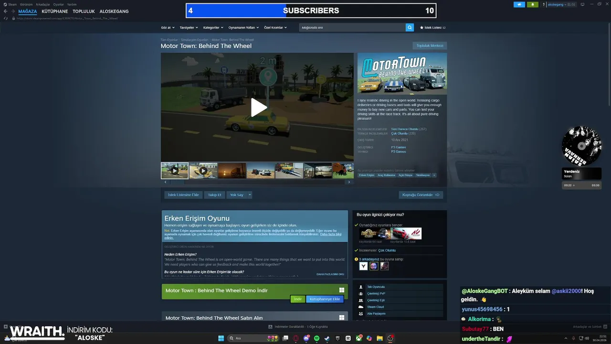611x344 pixels.
Task: Click İstek Listesine Ekle button
Action: coord(183,195)
